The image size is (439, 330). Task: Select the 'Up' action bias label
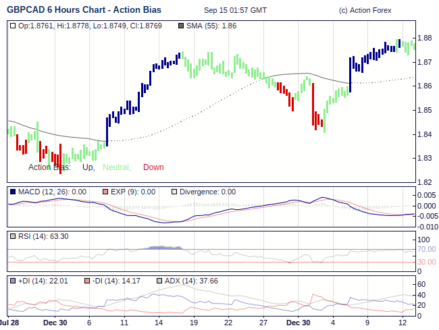[88, 167]
